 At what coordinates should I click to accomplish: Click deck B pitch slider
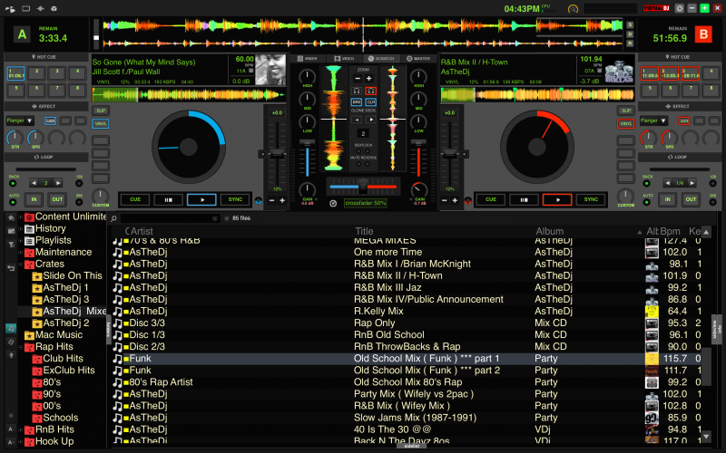point(449,154)
